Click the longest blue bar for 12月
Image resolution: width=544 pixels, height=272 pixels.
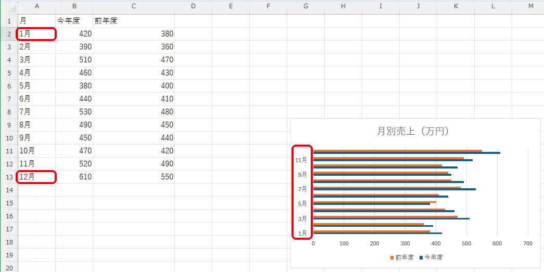click(407, 153)
